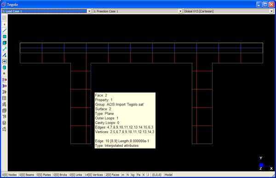
Task: Select the beam line element tool
Action: pyautogui.click(x=5, y=30)
